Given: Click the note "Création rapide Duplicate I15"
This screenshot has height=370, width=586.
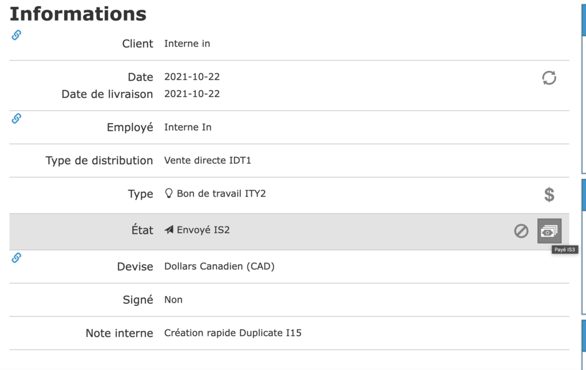Looking at the screenshot, I should point(232,333).
